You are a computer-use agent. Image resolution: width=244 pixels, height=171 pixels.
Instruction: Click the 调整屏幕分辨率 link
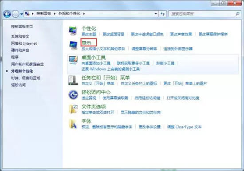click(x=144, y=49)
